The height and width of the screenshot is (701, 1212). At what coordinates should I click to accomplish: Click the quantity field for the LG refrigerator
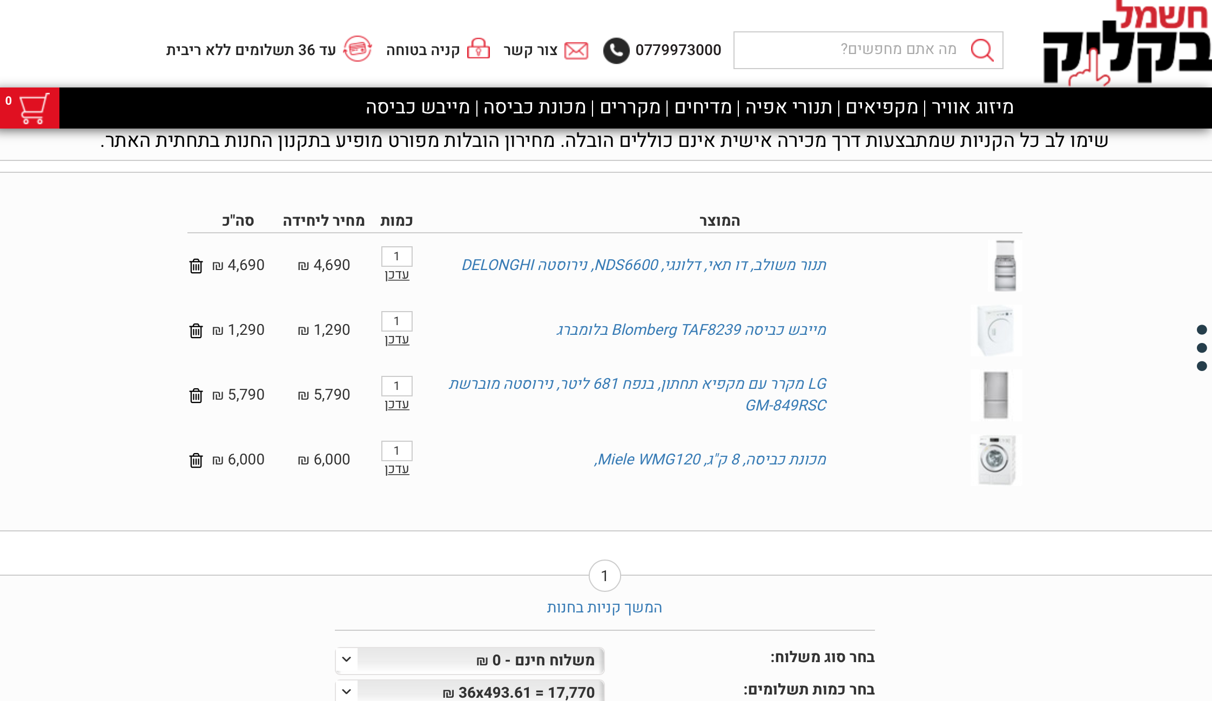click(x=397, y=386)
